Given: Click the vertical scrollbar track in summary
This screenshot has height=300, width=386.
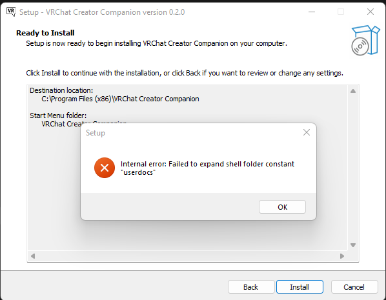Looking at the screenshot, I should coord(353,168).
